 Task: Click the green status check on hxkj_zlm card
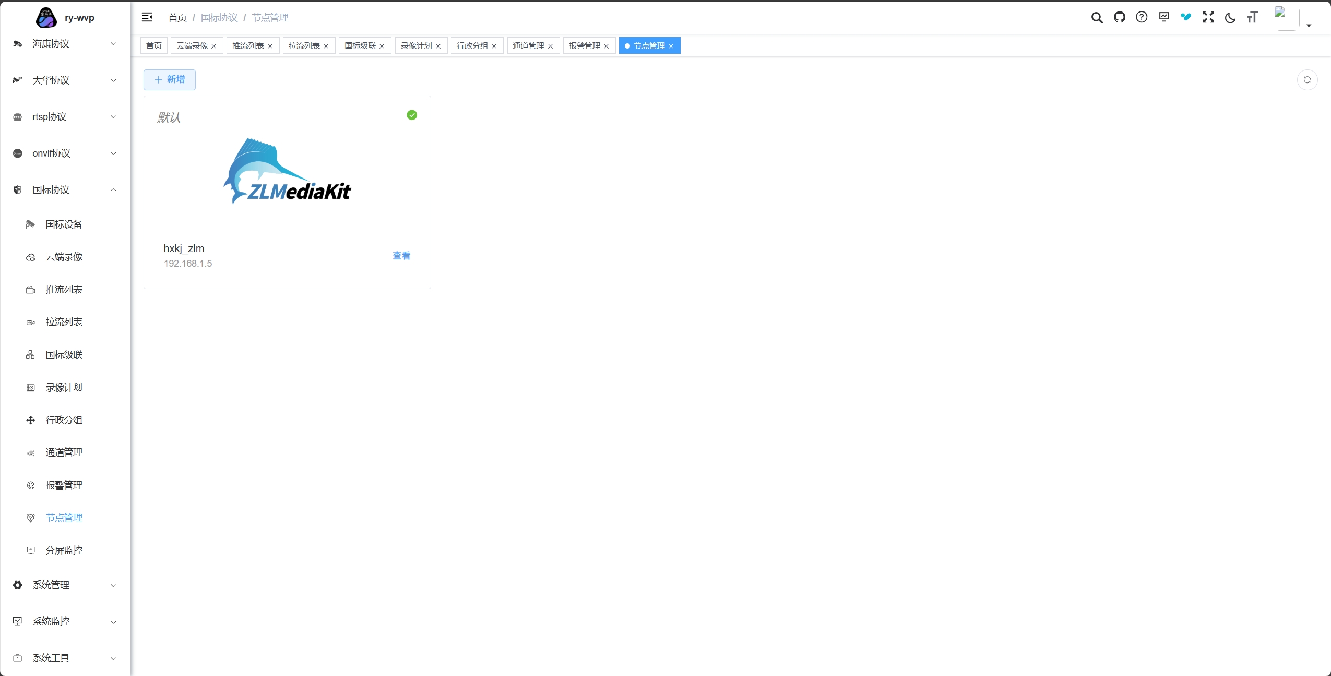[412, 115]
